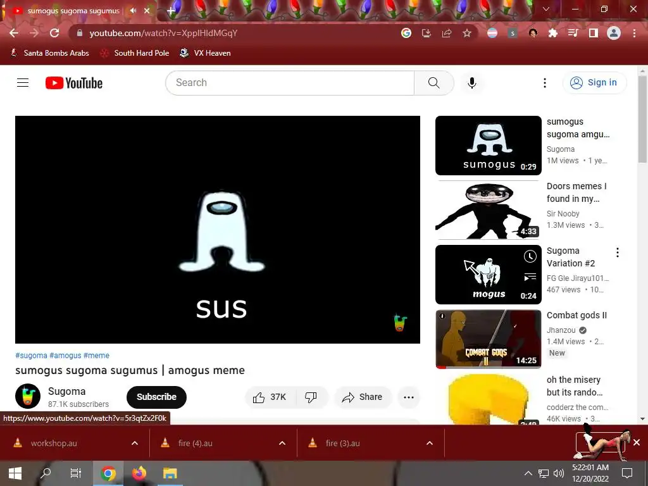648x486 pixels.
Task: Share the video
Action: [363, 397]
